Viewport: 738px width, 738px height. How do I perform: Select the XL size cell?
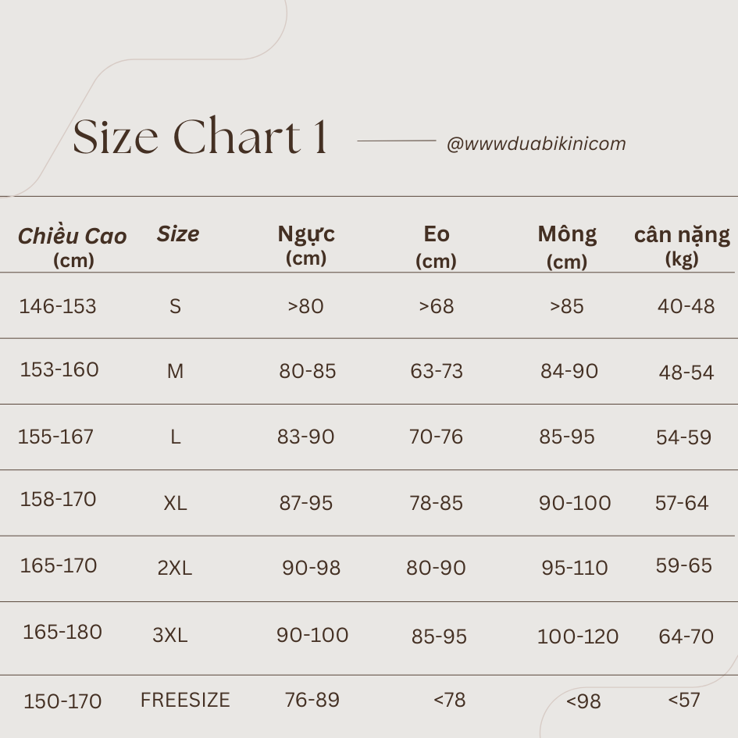[x=175, y=504]
